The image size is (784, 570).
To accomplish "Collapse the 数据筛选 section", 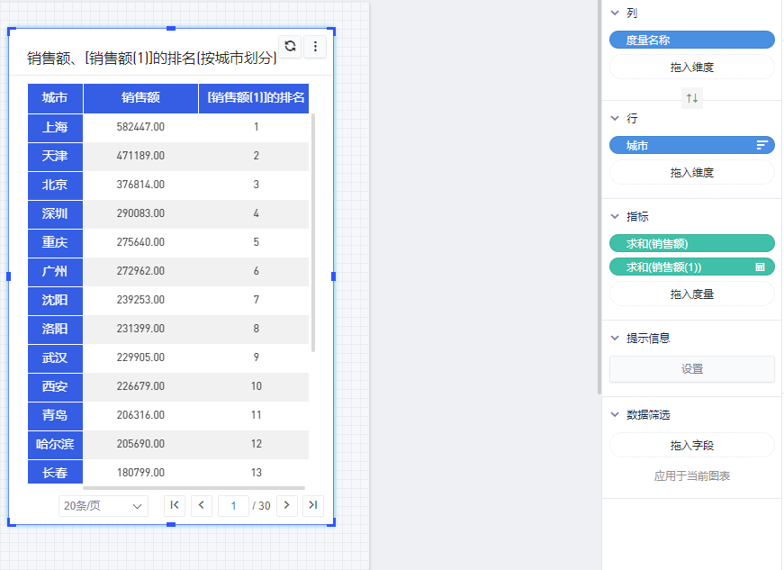I will coord(615,415).
